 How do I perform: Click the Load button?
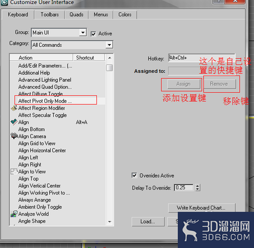coord(148,222)
